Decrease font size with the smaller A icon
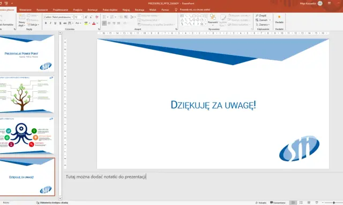 (x=91, y=17)
